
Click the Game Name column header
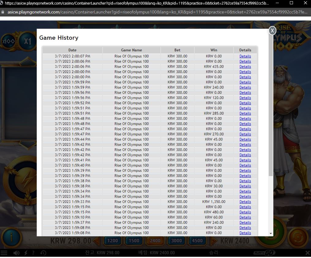tap(132, 50)
